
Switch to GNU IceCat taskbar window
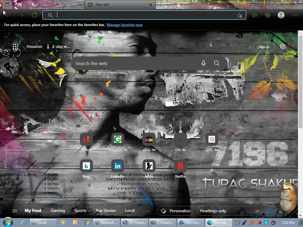191,223
